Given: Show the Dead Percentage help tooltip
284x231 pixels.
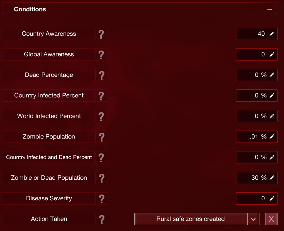Looking at the screenshot, I should coord(101,75).
